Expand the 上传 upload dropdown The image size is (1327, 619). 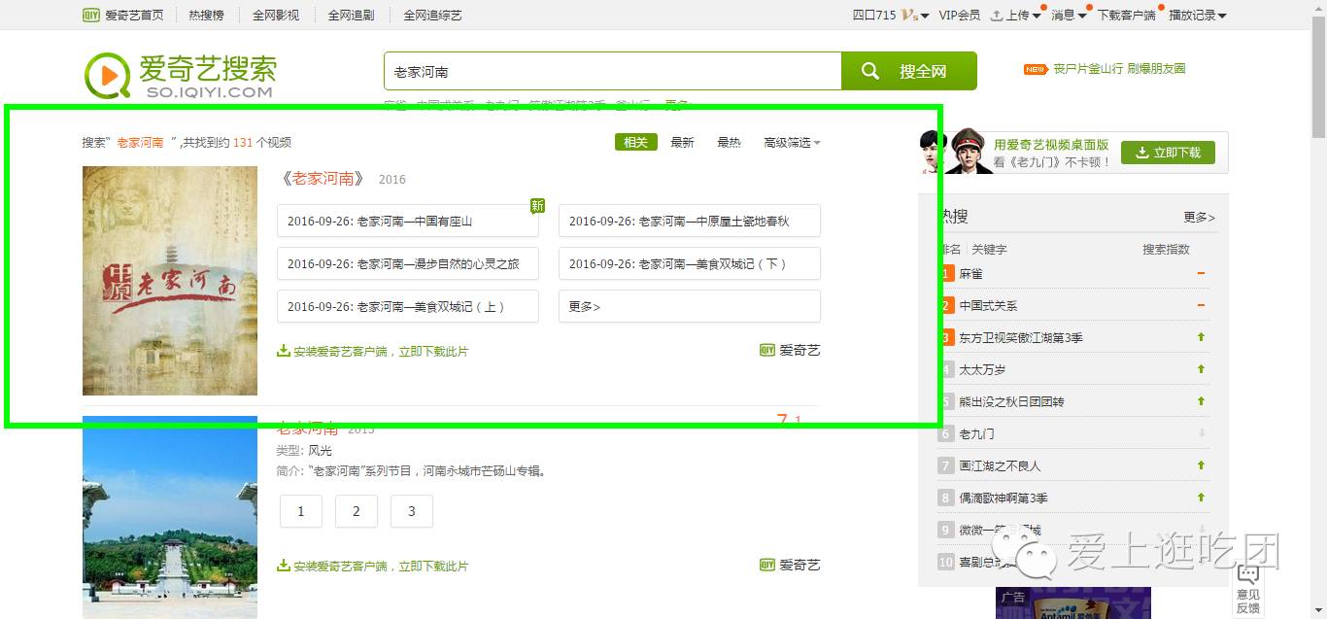coord(1015,15)
